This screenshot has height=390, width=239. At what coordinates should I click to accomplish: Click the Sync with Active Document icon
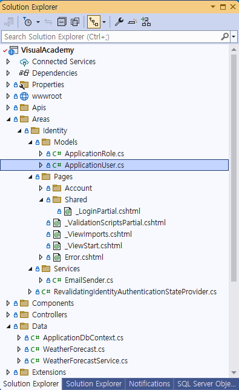point(48,22)
